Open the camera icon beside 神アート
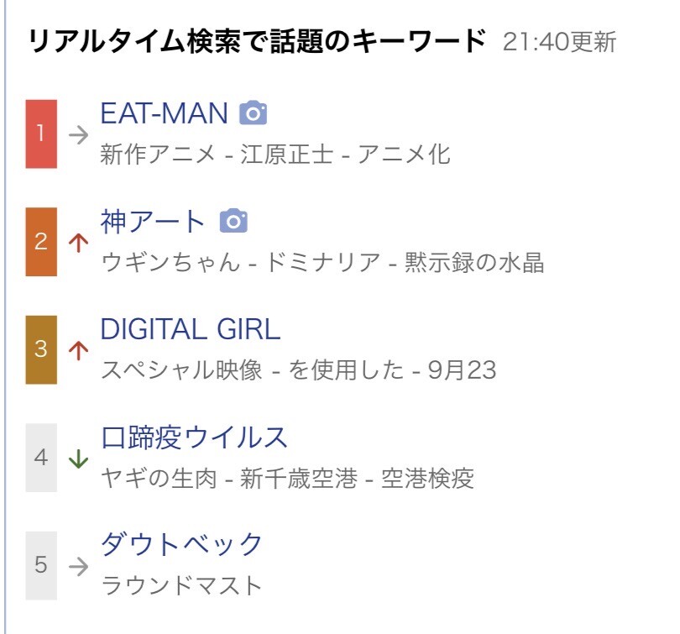Image resolution: width=680 pixels, height=634 pixels. (x=233, y=221)
